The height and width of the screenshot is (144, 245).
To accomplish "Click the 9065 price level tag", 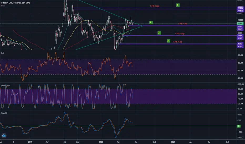I will point(240,29).
